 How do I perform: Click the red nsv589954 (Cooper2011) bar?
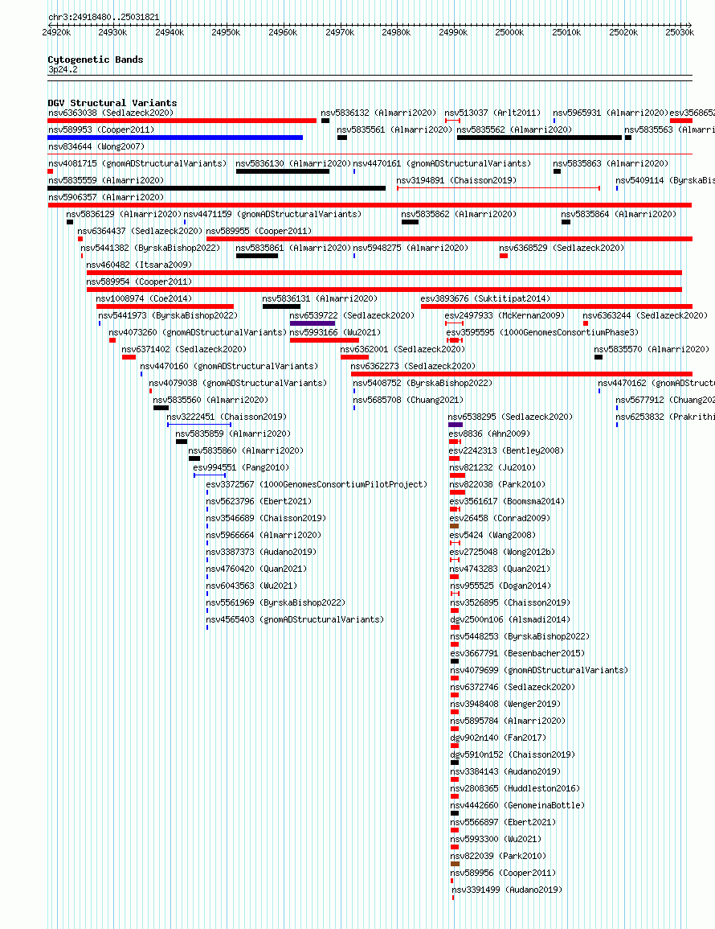(384, 290)
